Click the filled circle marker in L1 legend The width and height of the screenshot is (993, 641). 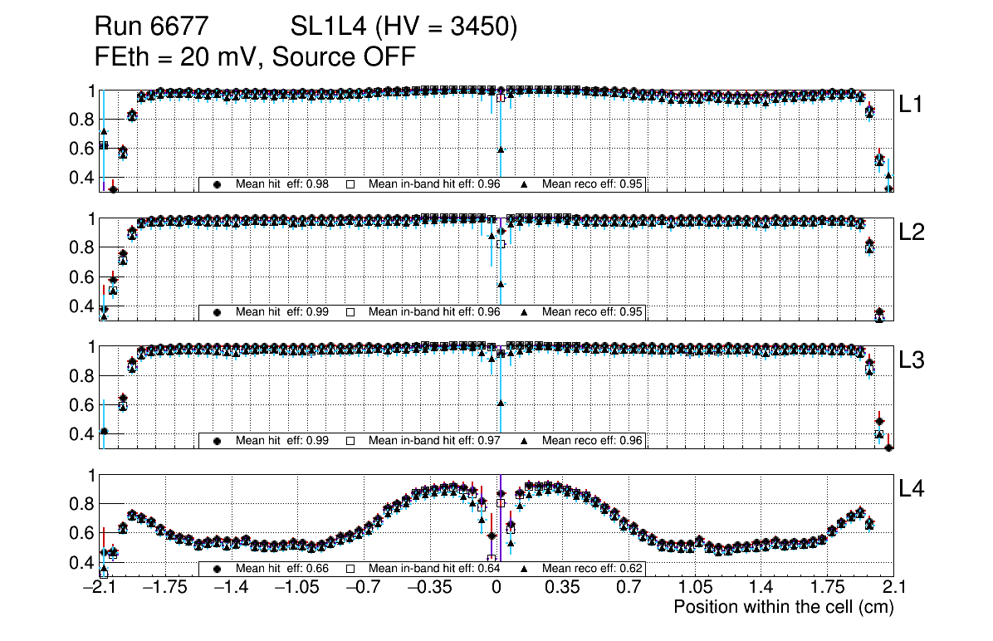click(218, 184)
